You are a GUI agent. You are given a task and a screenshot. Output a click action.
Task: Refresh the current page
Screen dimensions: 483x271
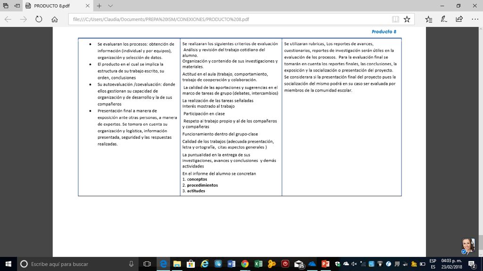pyautogui.click(x=39, y=19)
